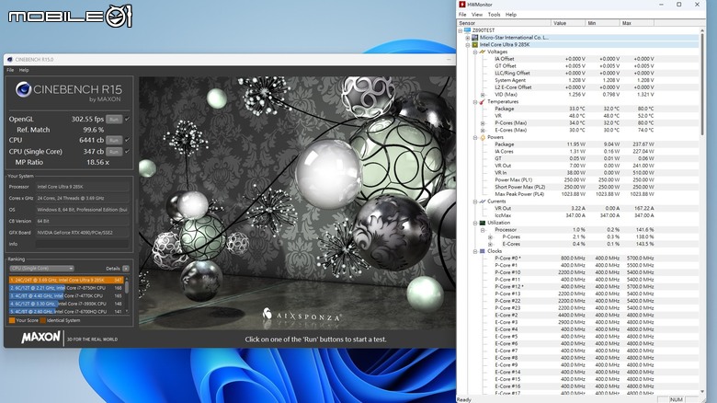This screenshot has width=717, height=403.
Task: Click the Identical System legend swatch
Action: click(x=42, y=320)
